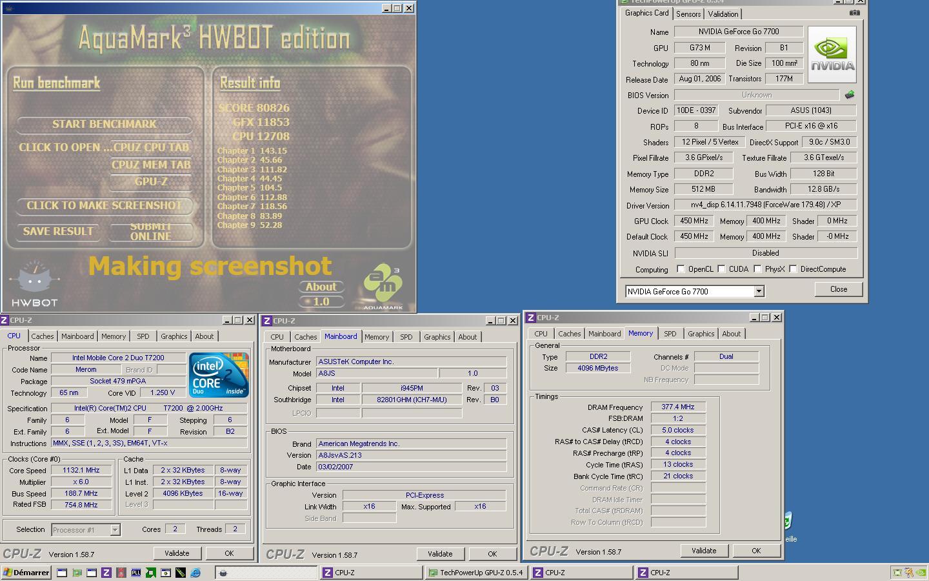Screen dimensions: 929x581
Task: Click SUBMIT ONLINE in AquaMark
Action: [x=151, y=231]
